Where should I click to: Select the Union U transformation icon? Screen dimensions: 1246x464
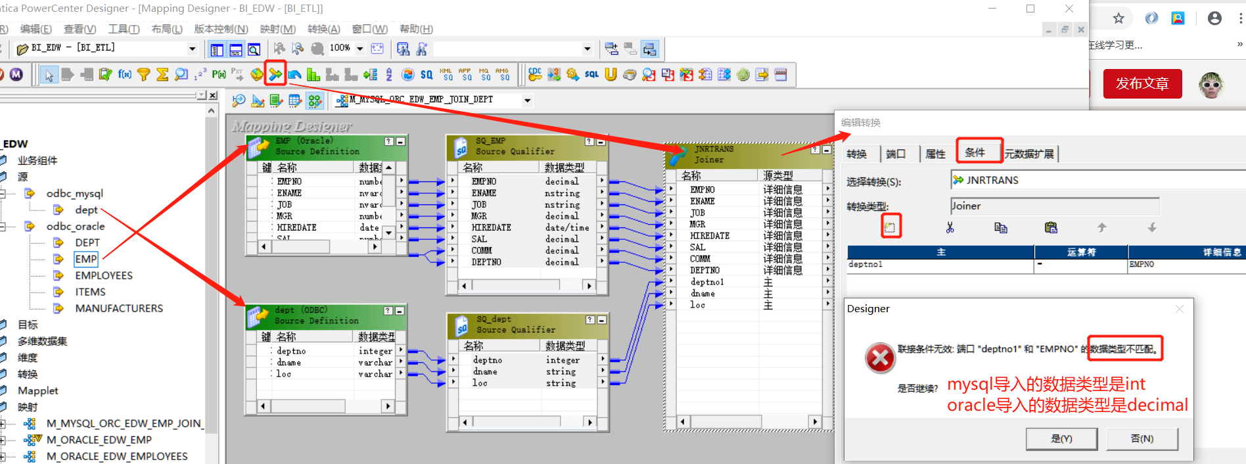click(611, 74)
